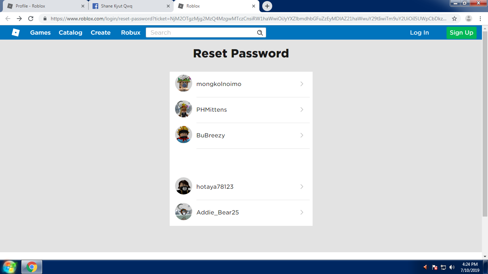Viewport: 488px width, 274px height.
Task: Open the Robux menu
Action: coord(131,32)
